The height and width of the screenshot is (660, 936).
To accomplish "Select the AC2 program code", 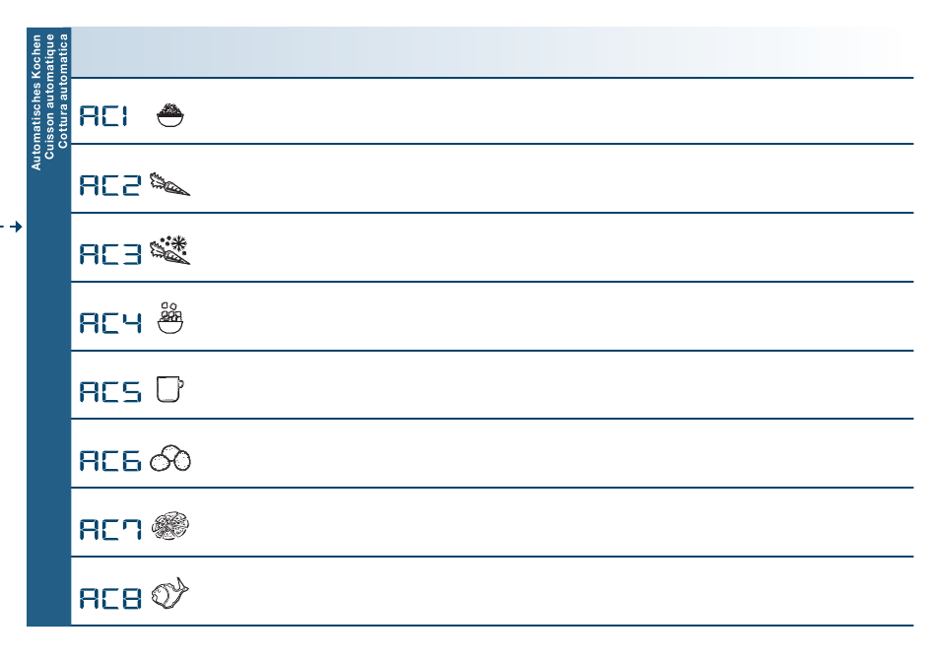I will 110,185.
